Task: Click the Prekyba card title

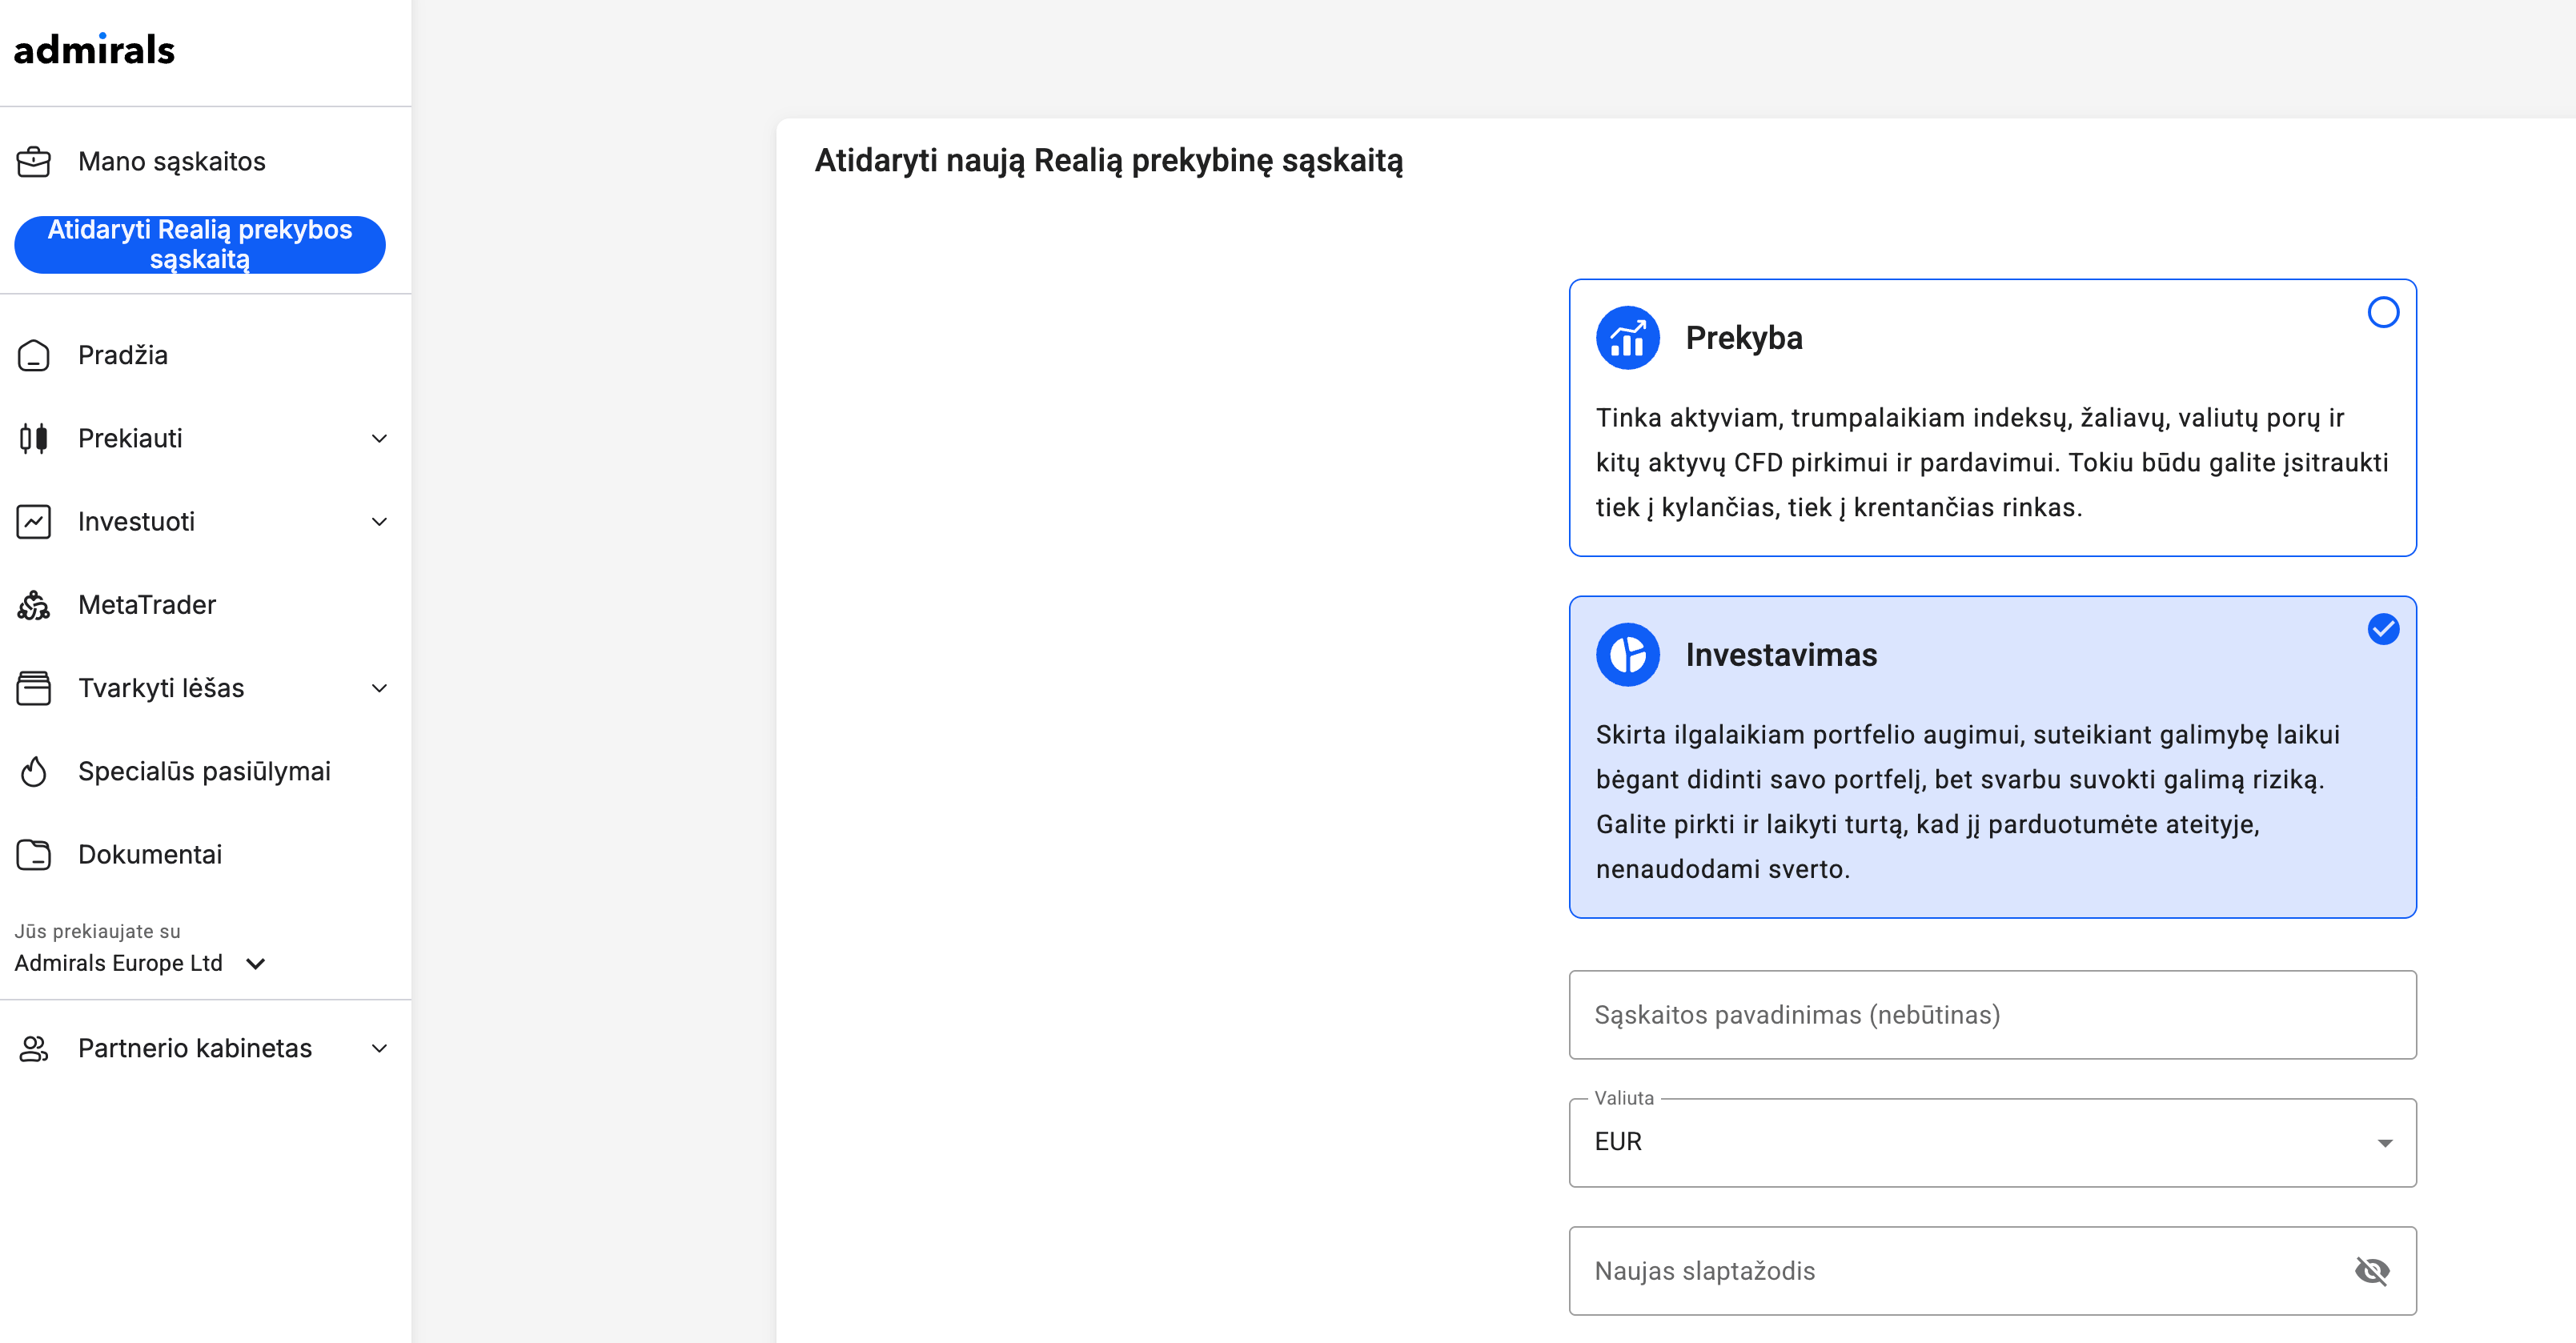Action: [x=1744, y=338]
